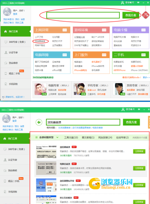
Task: Click 登录 link under greeting in home window
Action: click(x=15, y=14)
